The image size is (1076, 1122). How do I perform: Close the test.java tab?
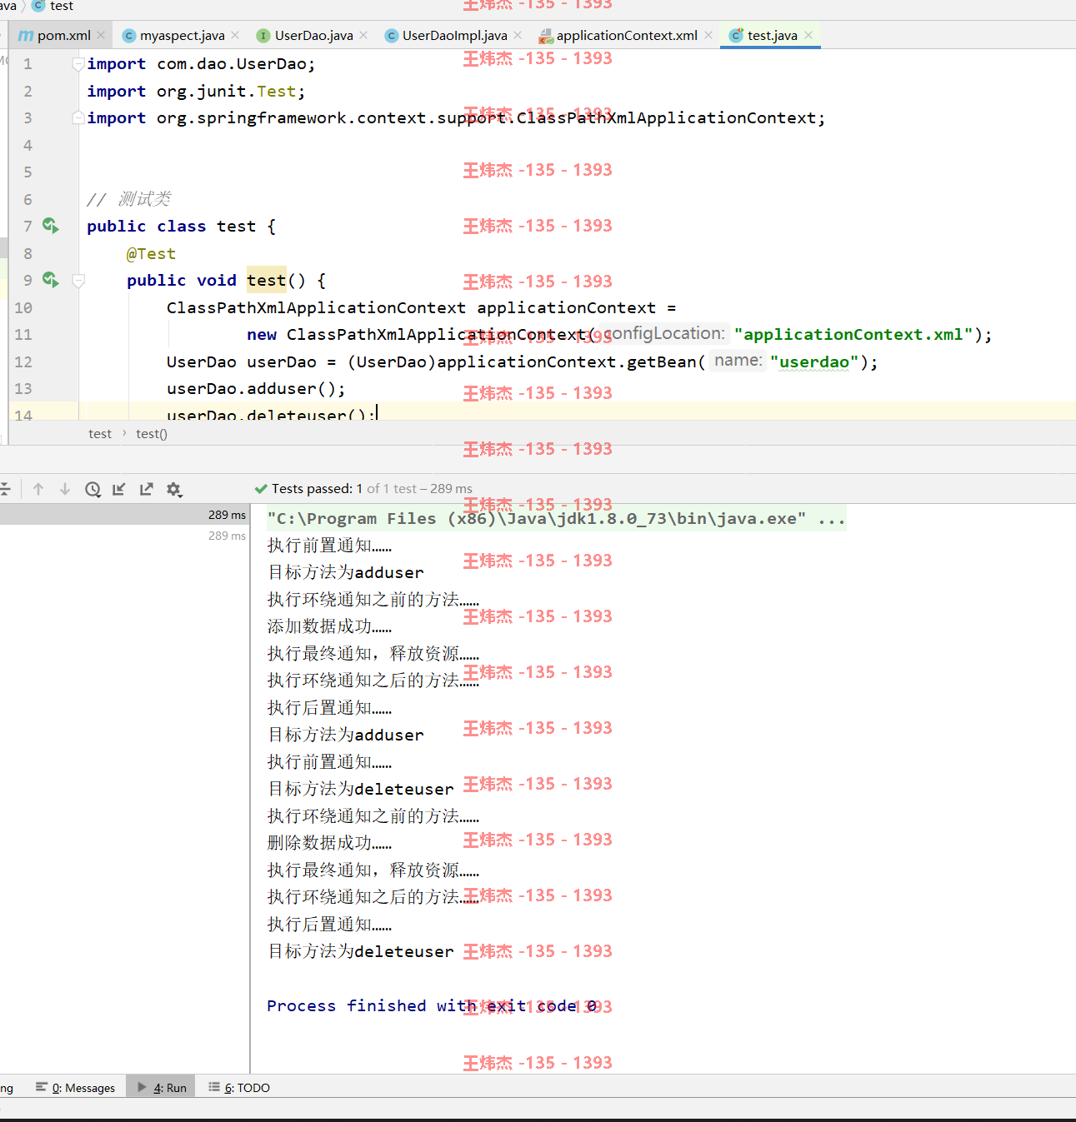coord(808,35)
